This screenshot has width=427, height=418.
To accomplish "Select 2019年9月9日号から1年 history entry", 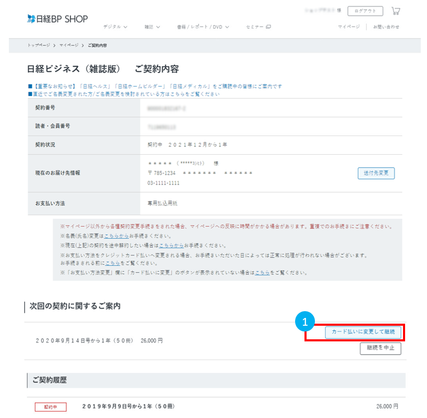I will [x=128, y=407].
